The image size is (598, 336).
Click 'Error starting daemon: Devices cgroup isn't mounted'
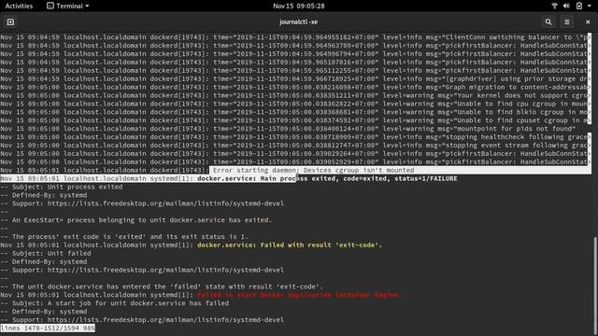[x=313, y=170]
